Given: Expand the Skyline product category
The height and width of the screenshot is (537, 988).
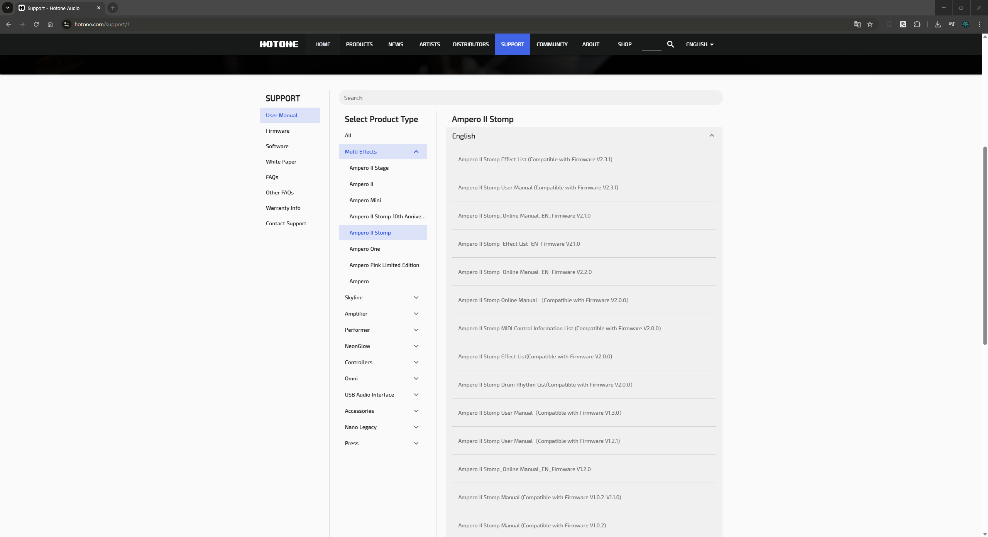Looking at the screenshot, I should click(416, 297).
